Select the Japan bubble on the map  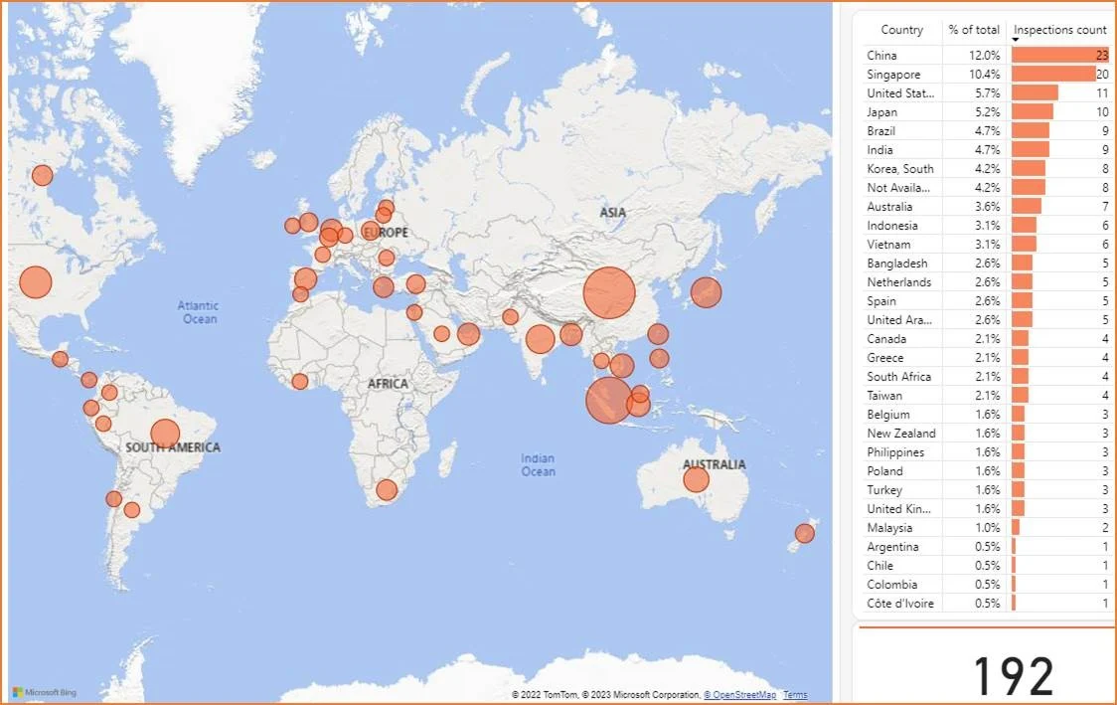(706, 292)
